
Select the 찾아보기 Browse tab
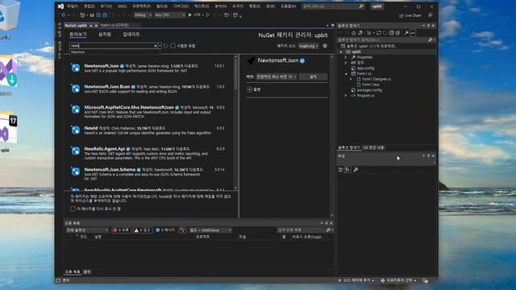(x=78, y=34)
